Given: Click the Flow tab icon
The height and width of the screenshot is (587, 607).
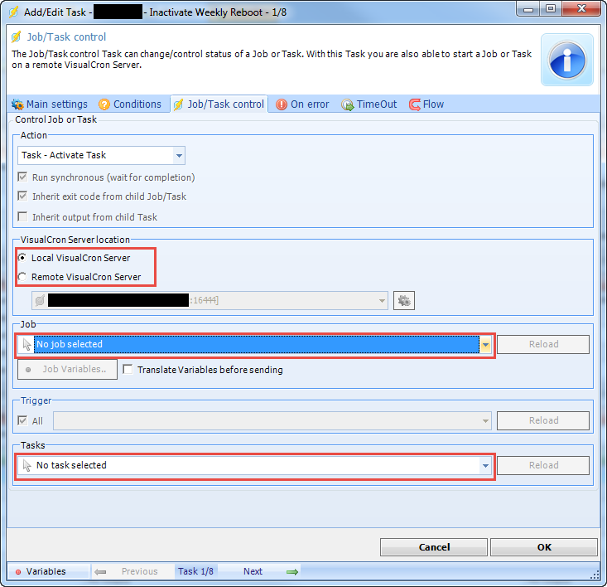Looking at the screenshot, I should coord(414,104).
